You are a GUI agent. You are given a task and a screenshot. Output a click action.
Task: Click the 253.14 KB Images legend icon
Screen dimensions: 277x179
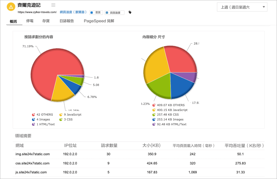coord(154,119)
